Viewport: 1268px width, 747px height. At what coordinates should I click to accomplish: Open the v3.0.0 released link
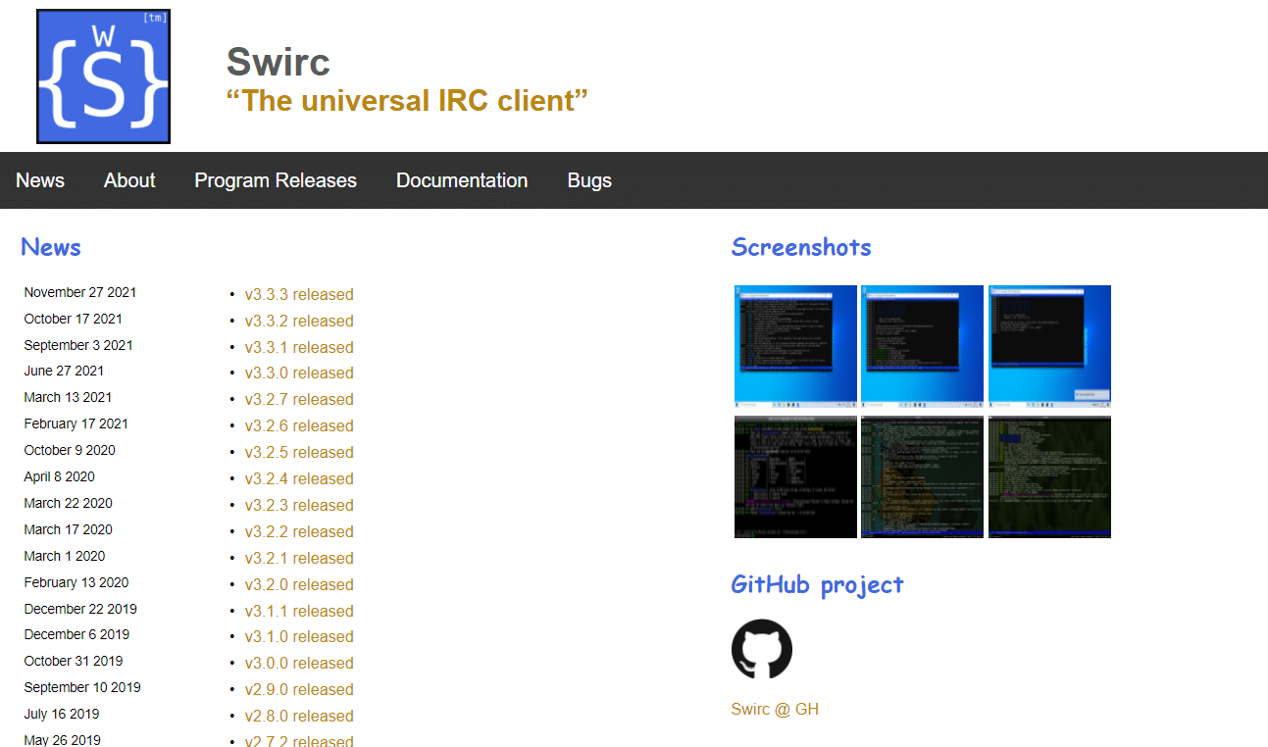click(x=299, y=663)
